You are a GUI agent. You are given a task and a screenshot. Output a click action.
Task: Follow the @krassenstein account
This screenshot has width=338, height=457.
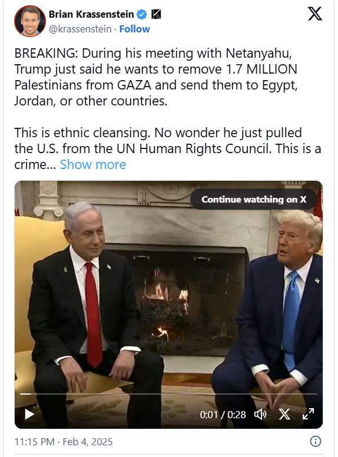[134, 29]
